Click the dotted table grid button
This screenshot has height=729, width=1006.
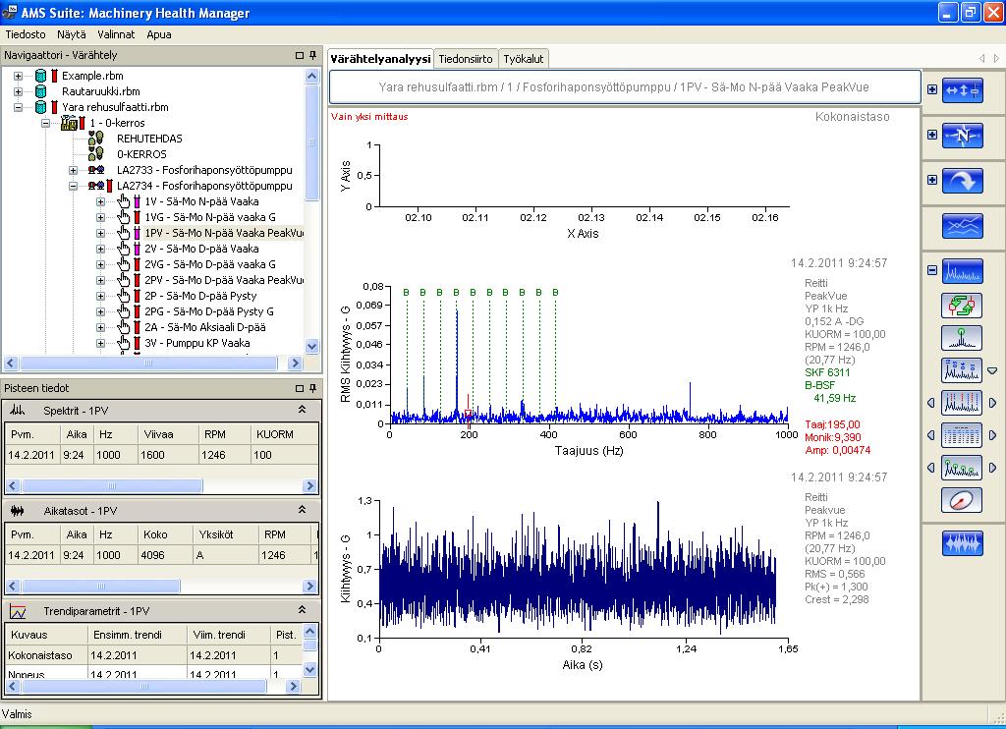click(962, 435)
